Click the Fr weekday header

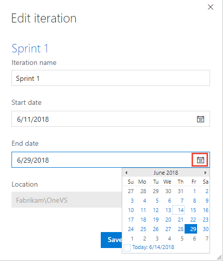point(194,182)
